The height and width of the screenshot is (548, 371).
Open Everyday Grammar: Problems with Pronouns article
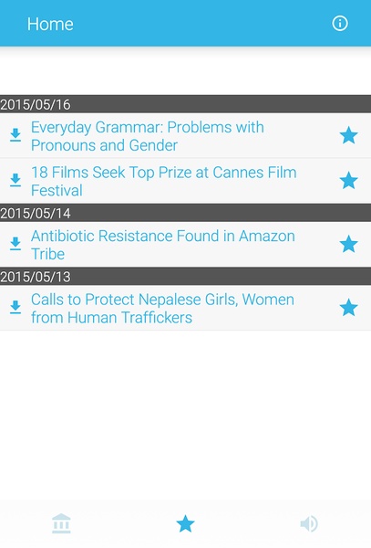pos(148,136)
